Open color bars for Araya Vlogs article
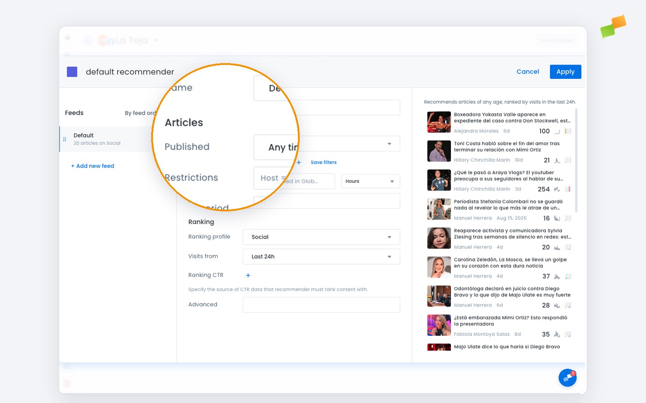The height and width of the screenshot is (403, 646). pos(568,189)
